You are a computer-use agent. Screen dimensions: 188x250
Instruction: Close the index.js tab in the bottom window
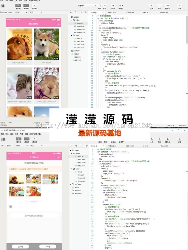103,146
